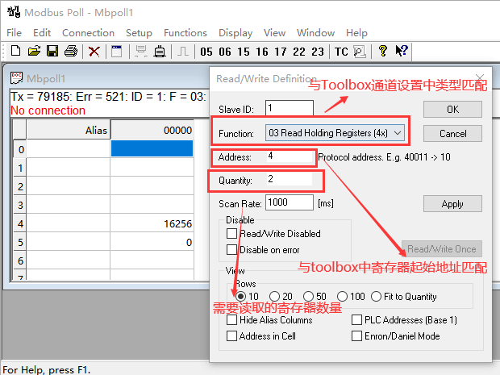Viewport: 500px width, 375px height.
Task: Check Address in Cell option
Action: pyautogui.click(x=231, y=336)
